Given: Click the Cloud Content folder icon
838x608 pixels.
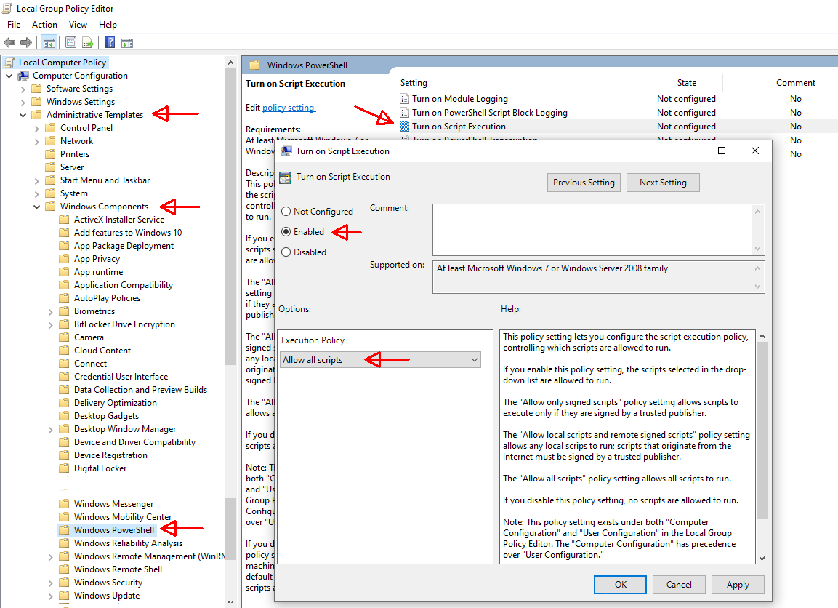Looking at the screenshot, I should click(x=65, y=351).
